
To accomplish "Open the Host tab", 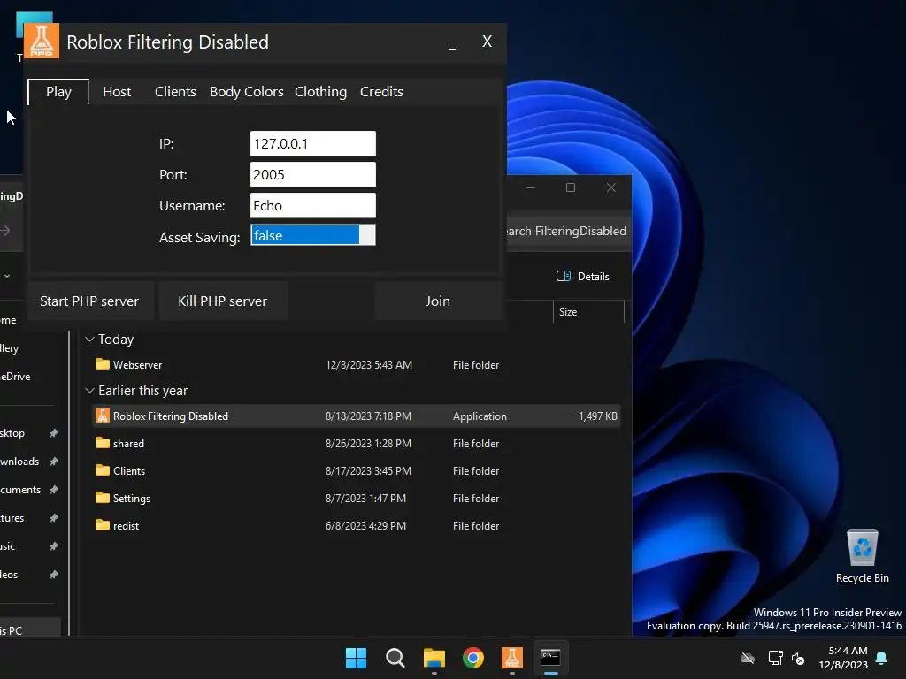I will click(117, 92).
